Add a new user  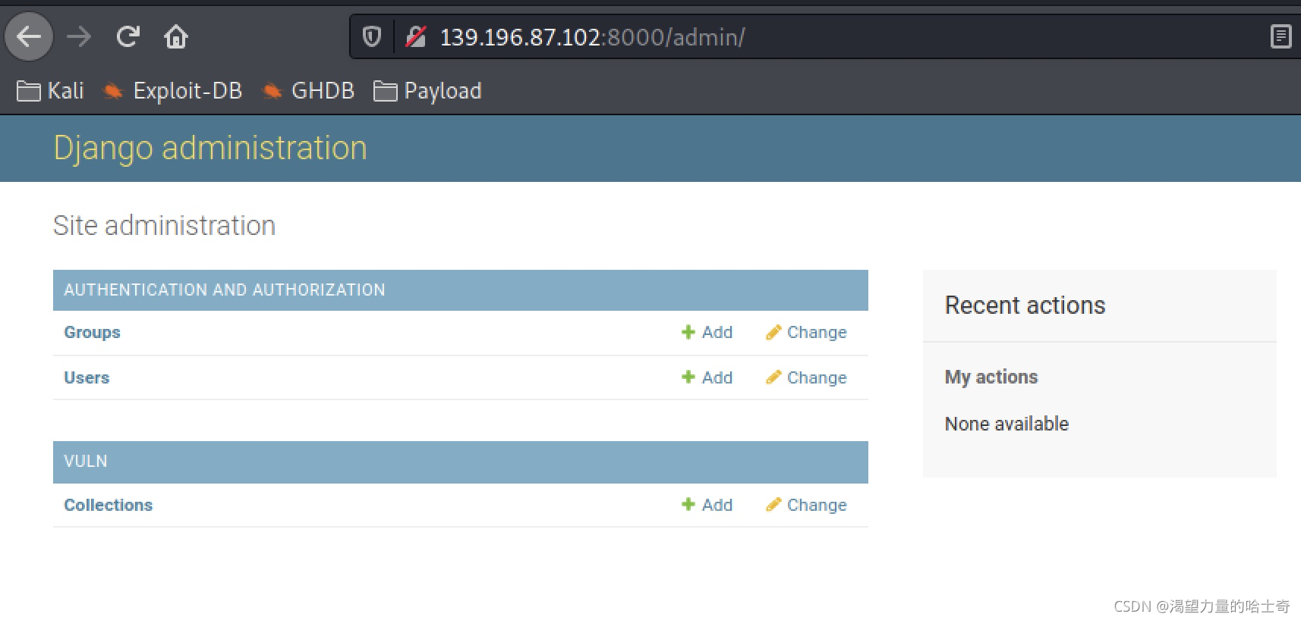tap(707, 377)
